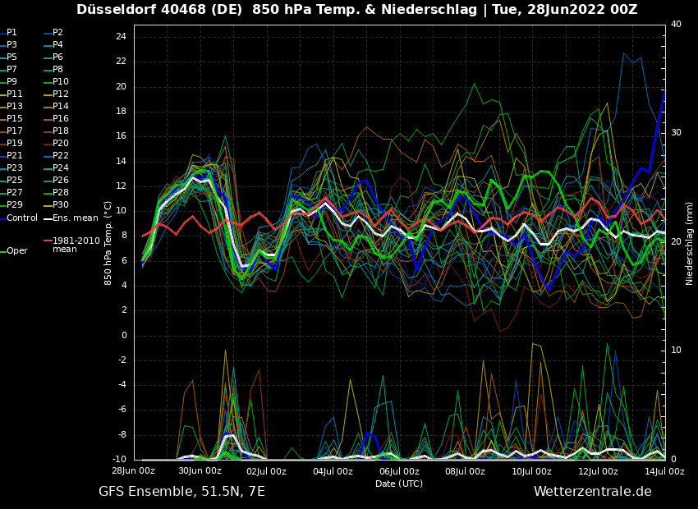The image size is (698, 509).
Task: Click the P1 legend entry
Action: 11,33
